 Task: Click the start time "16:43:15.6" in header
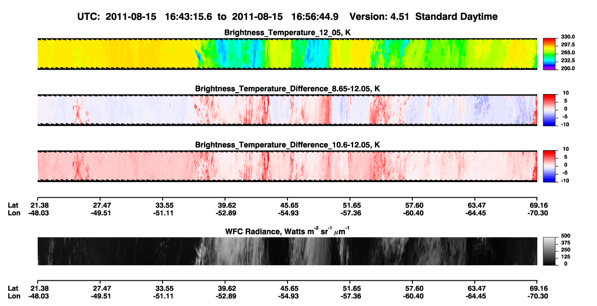188,17
